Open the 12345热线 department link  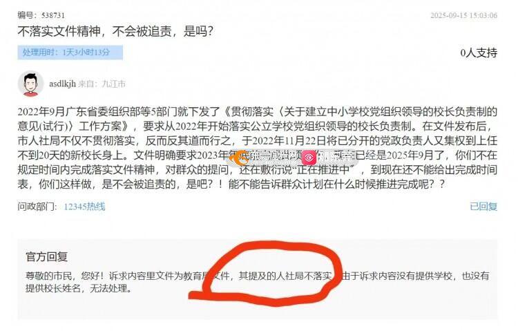(x=84, y=207)
